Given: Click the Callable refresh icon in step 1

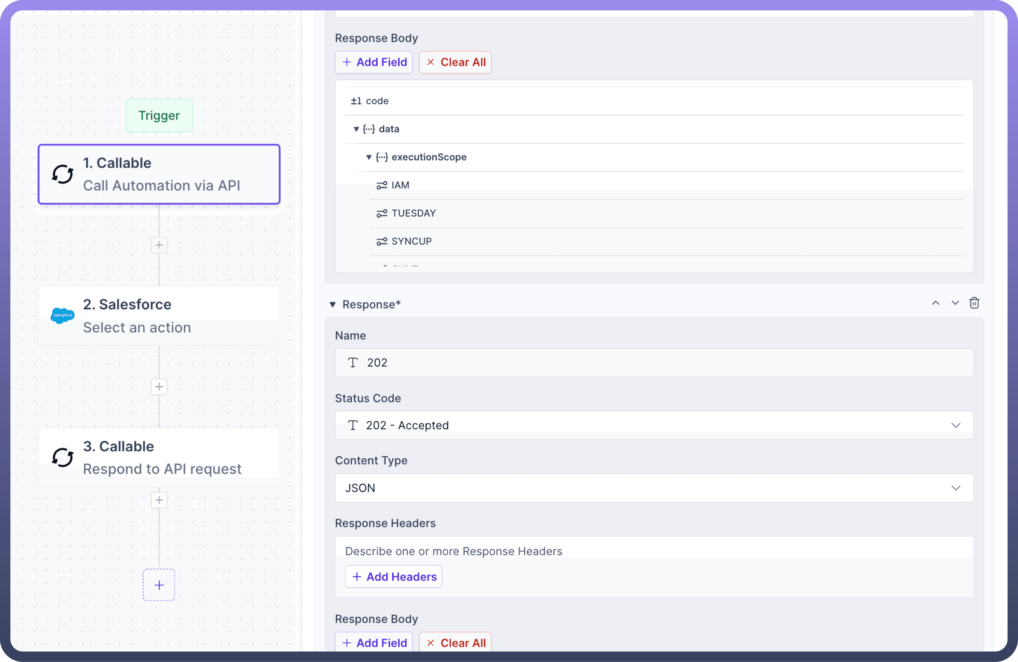Looking at the screenshot, I should point(62,174).
